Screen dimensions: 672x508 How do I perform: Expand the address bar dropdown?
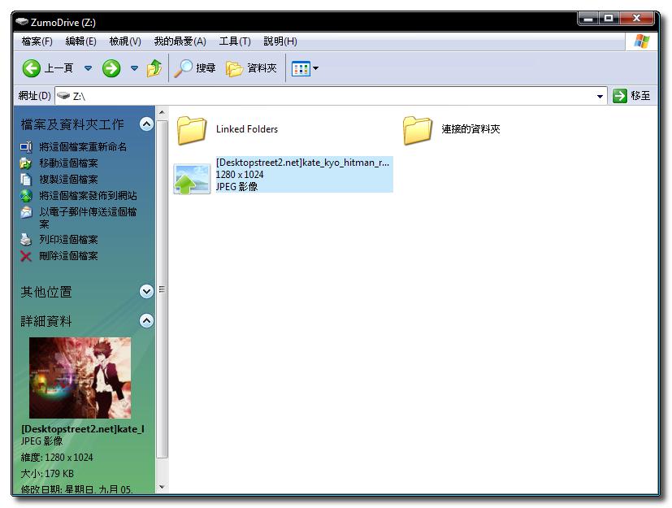coord(600,97)
